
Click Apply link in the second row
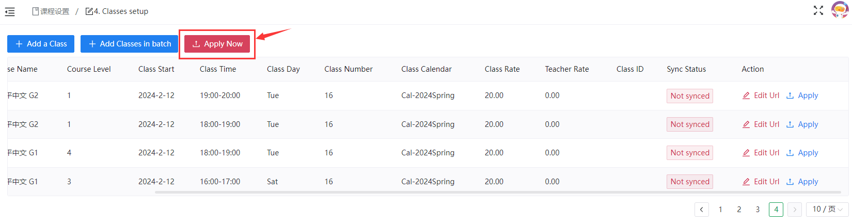coord(808,124)
